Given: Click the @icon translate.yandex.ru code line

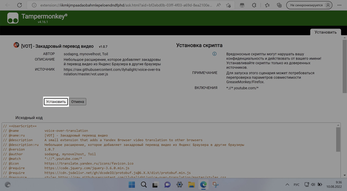Looking at the screenshot, I should click(68, 163).
